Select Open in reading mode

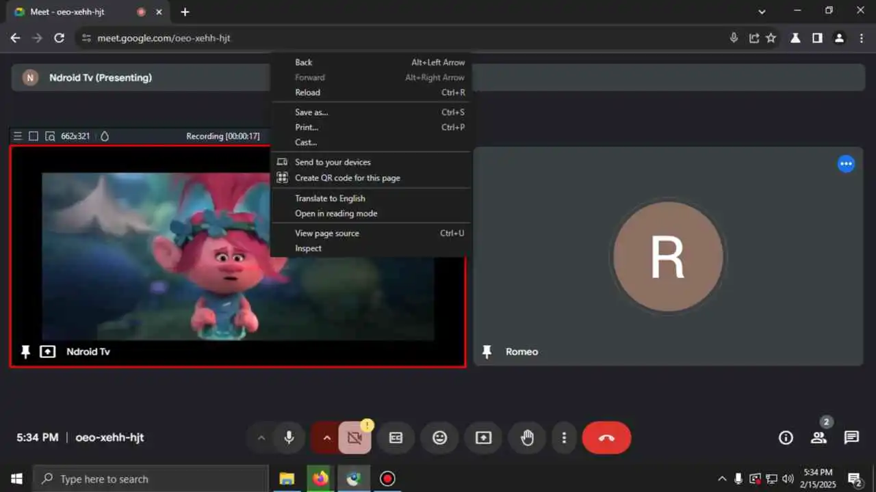[x=371, y=213]
